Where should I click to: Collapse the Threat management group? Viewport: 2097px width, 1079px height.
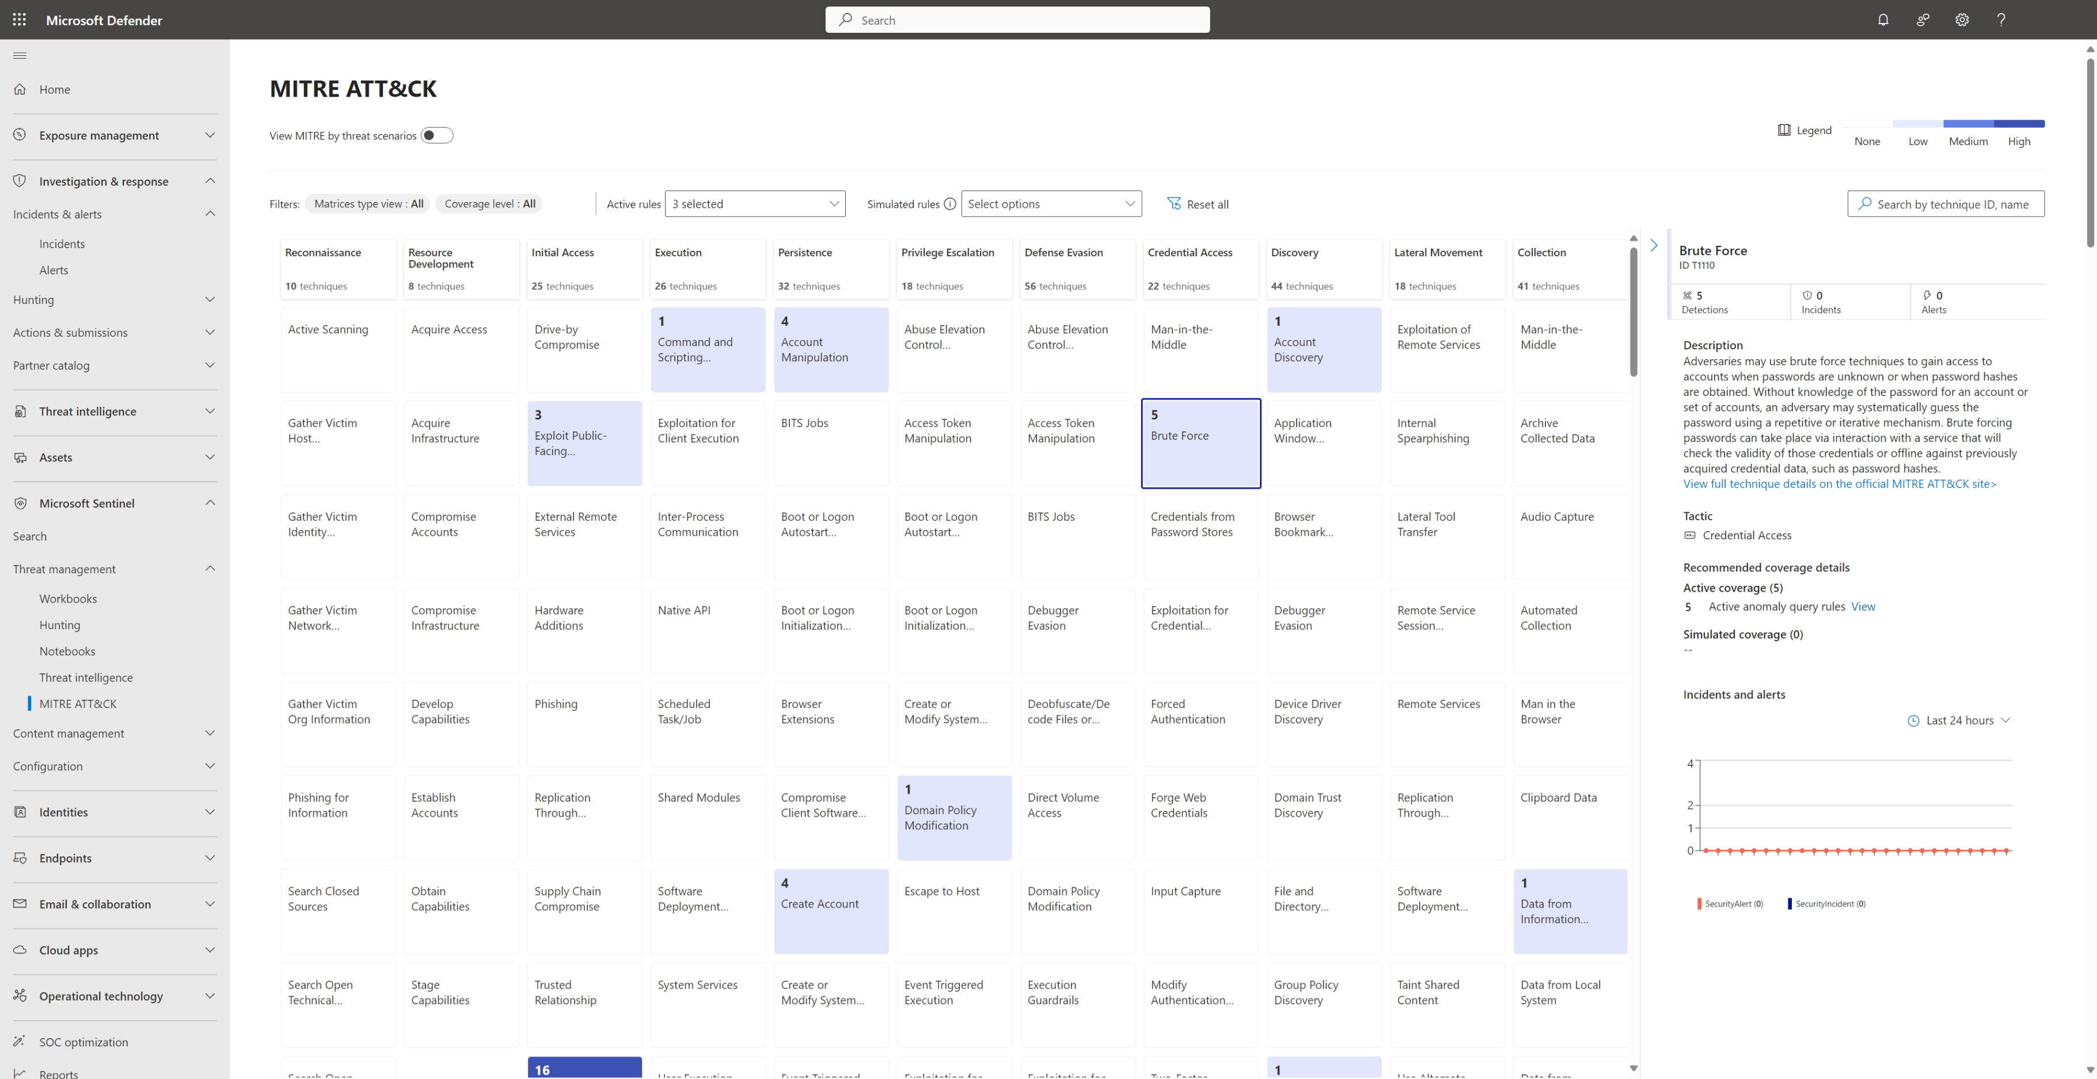pyautogui.click(x=210, y=568)
